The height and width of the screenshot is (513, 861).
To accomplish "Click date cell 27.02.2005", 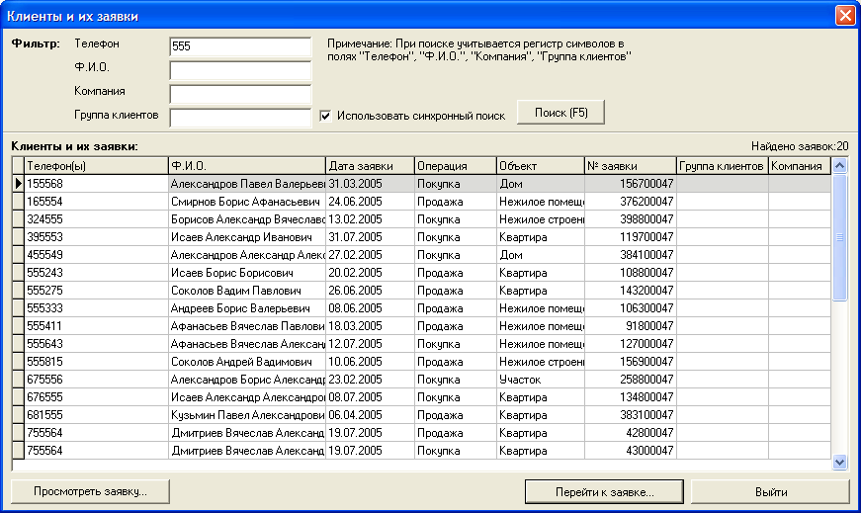I will pyautogui.click(x=370, y=255).
